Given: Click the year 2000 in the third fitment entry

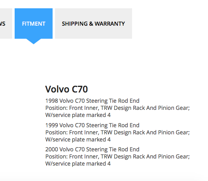Looking at the screenshot, I should (x=52, y=149).
